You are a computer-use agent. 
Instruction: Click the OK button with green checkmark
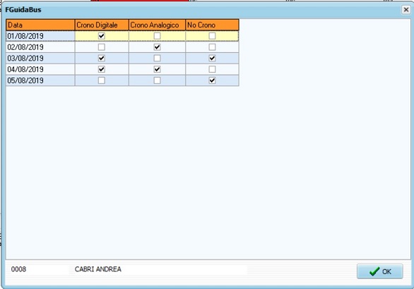click(x=379, y=271)
